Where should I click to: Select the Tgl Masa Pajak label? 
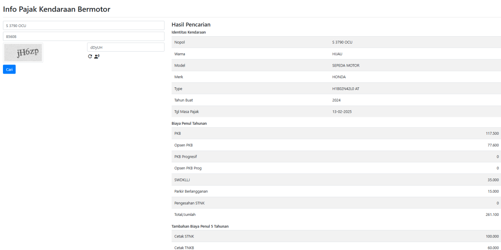[186, 111]
